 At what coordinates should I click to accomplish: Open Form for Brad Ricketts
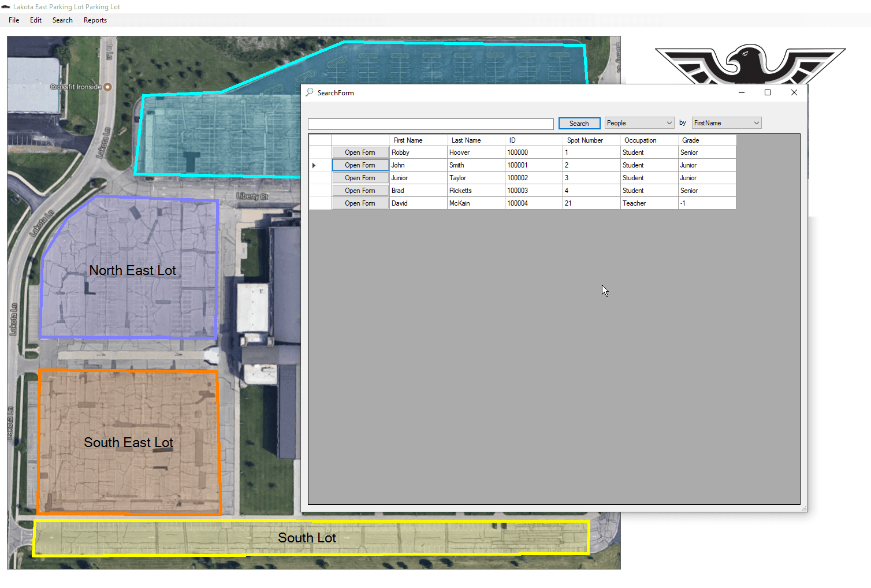(360, 191)
